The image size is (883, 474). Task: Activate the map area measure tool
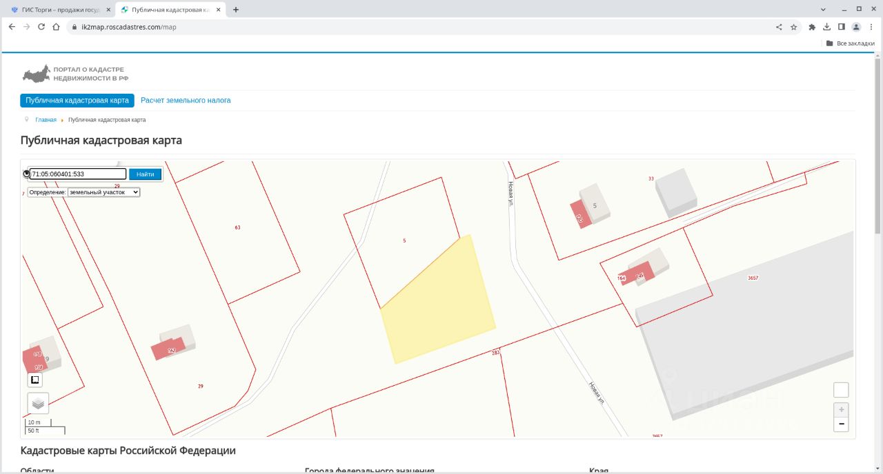point(35,380)
